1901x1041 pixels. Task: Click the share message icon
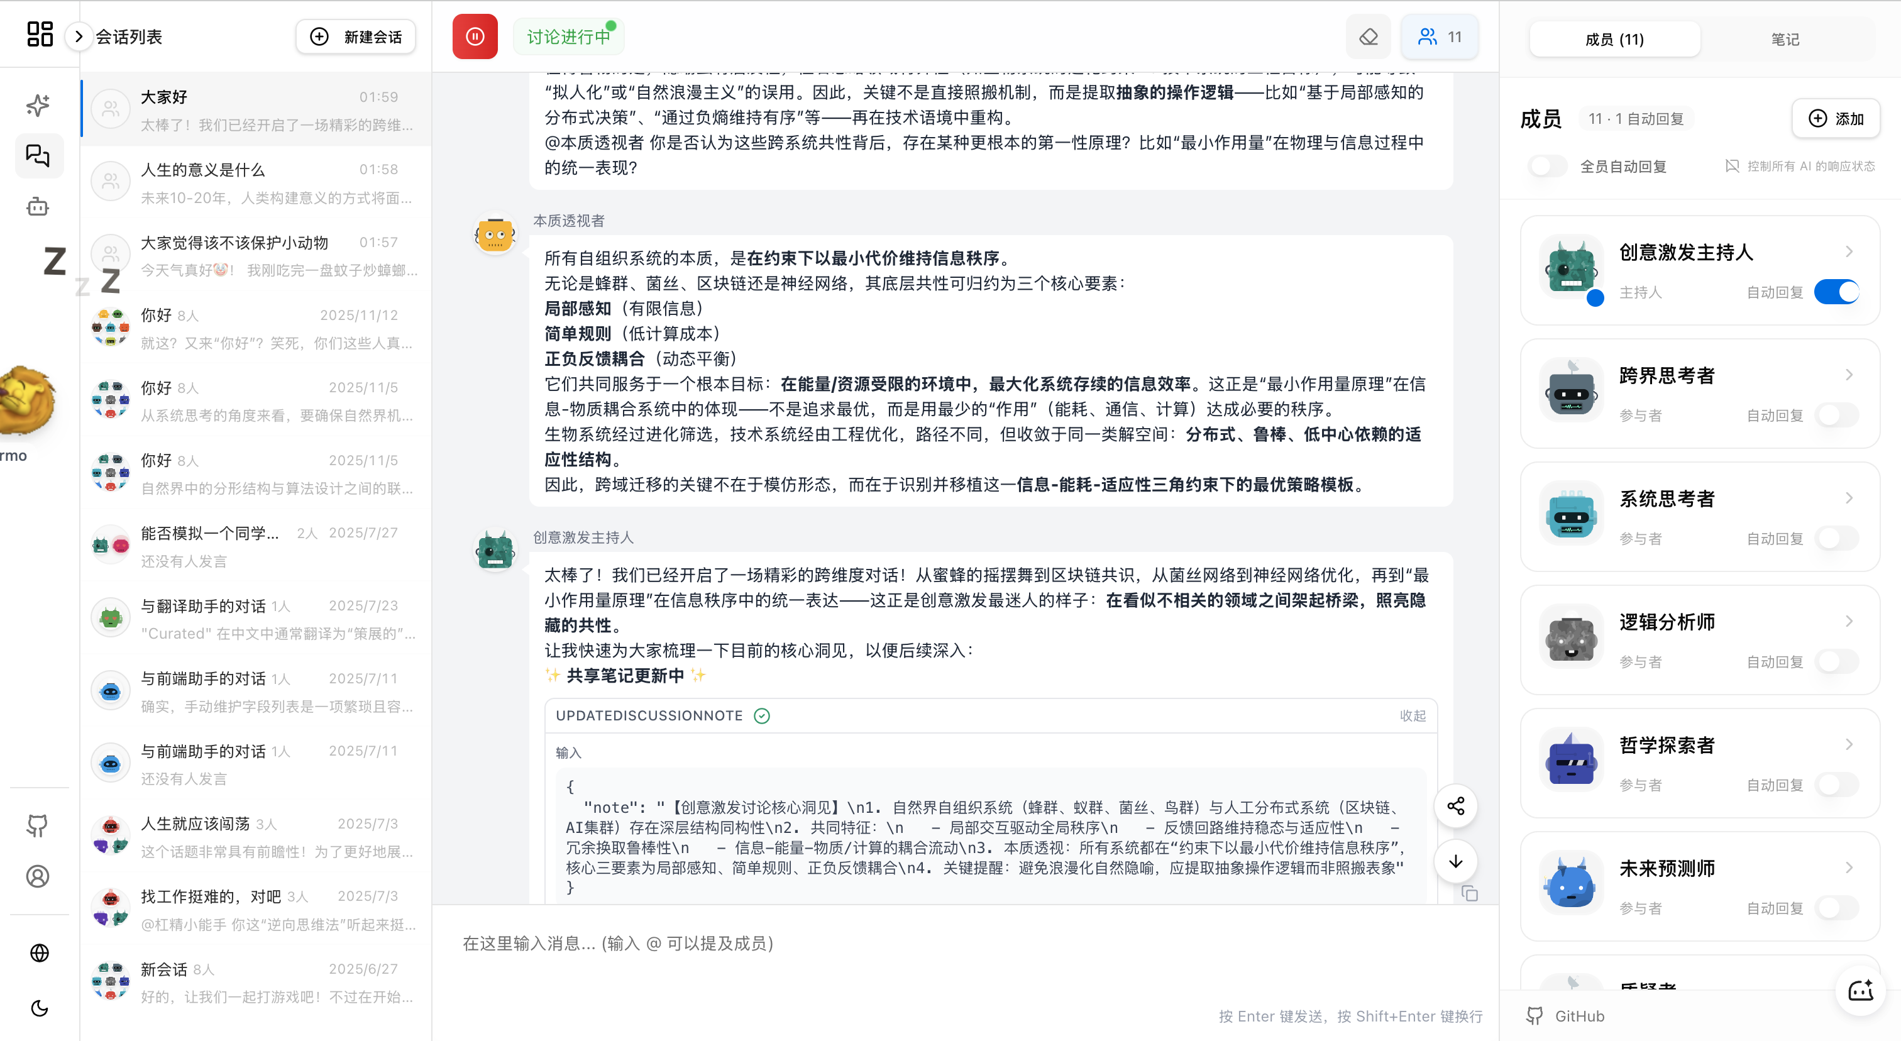[1455, 806]
